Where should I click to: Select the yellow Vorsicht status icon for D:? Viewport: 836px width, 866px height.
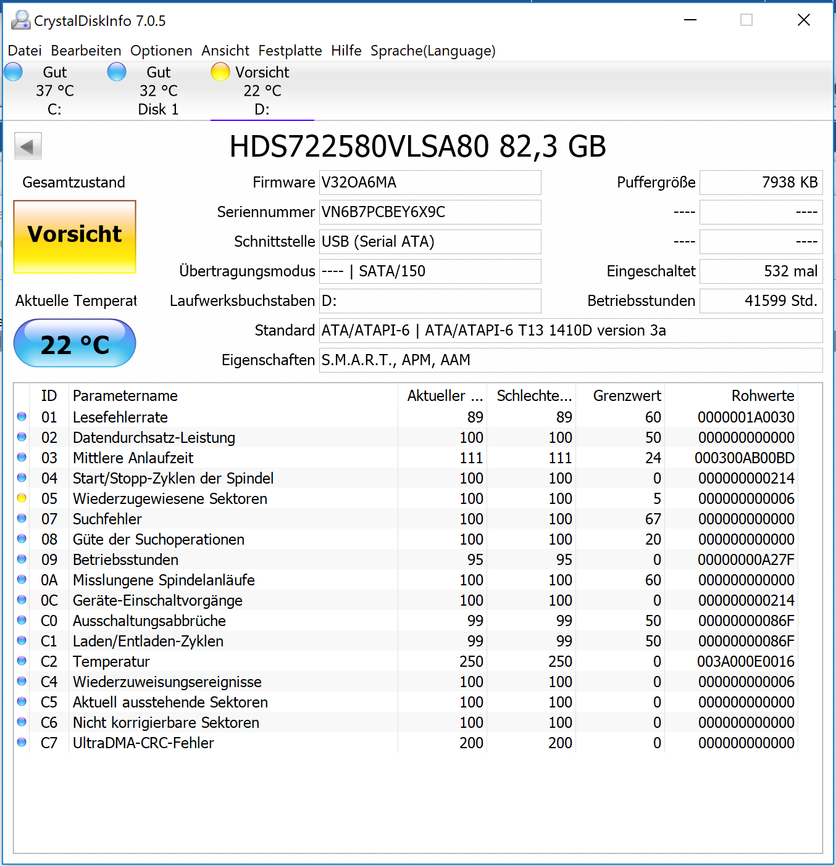220,72
